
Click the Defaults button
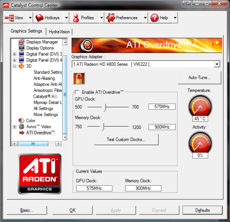pos(202,210)
